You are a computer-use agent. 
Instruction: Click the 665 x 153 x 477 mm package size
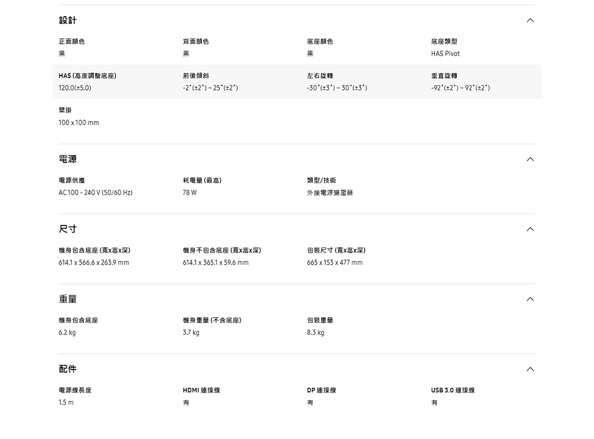(335, 262)
